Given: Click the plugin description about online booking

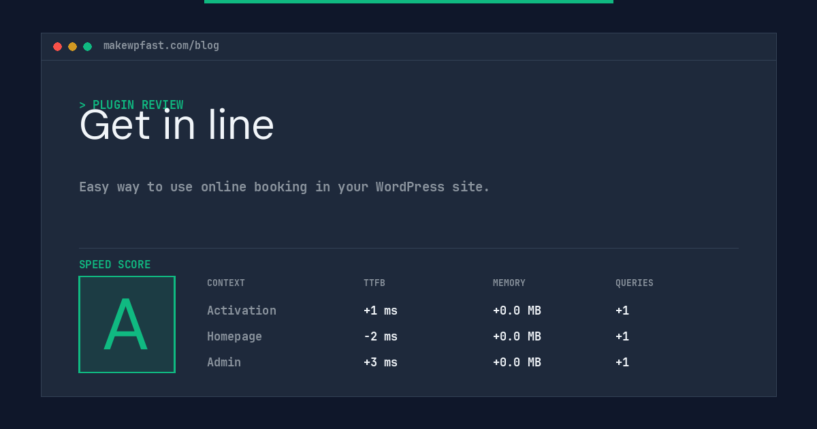Looking at the screenshot, I should pos(285,187).
